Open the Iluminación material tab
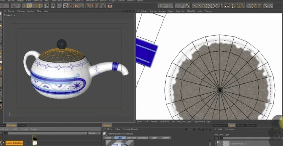283x146 pixels. pos(143,138)
